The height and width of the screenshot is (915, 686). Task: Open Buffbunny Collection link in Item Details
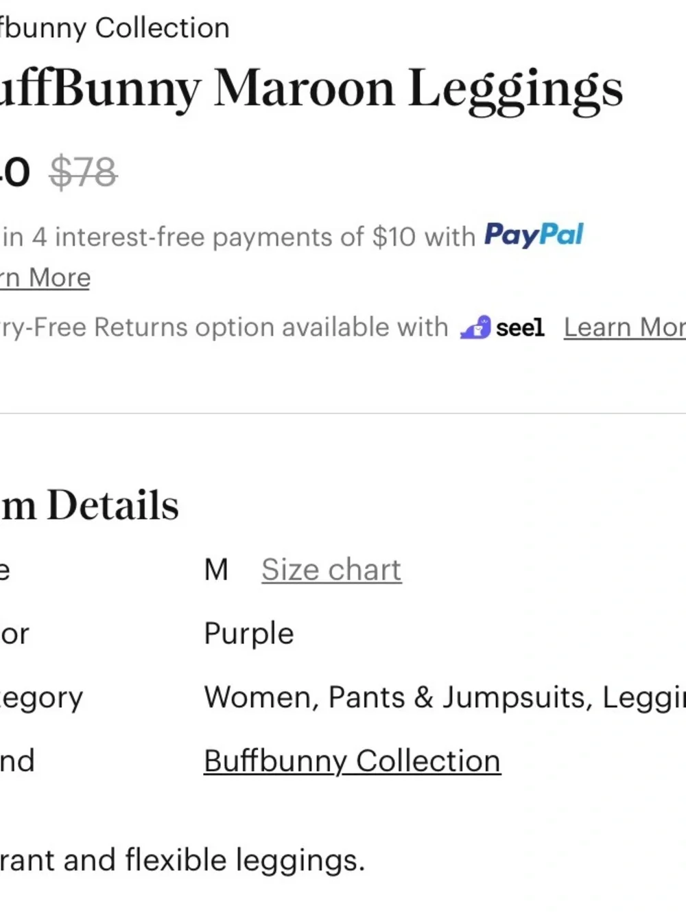click(x=352, y=761)
